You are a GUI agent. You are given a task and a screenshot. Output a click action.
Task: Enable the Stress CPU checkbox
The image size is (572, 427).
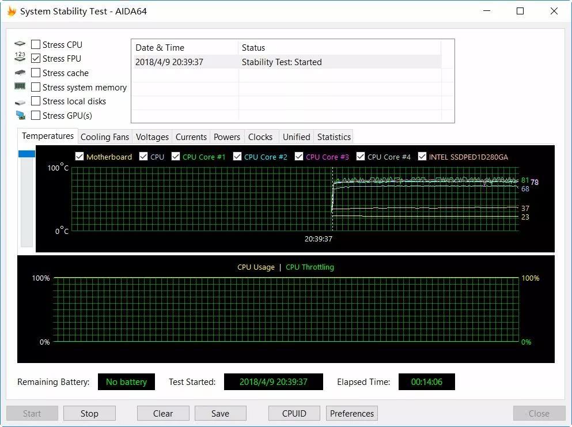point(36,44)
